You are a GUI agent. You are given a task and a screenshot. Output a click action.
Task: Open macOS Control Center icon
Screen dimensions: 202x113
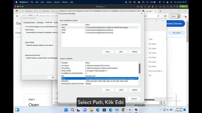(167, 2)
